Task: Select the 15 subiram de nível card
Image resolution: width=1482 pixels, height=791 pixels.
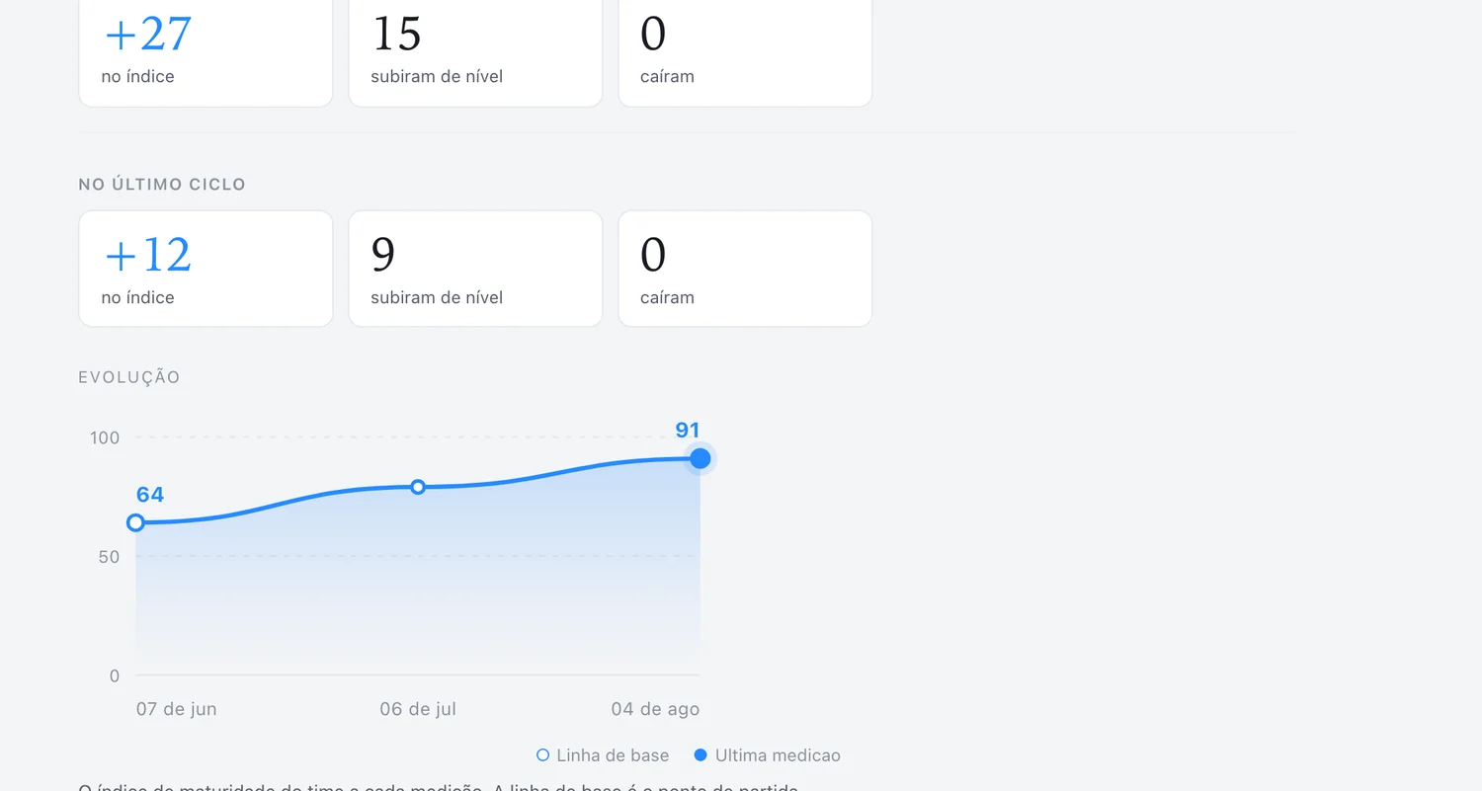Action: (475, 51)
